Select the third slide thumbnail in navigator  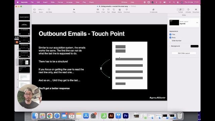click(x=24, y=32)
